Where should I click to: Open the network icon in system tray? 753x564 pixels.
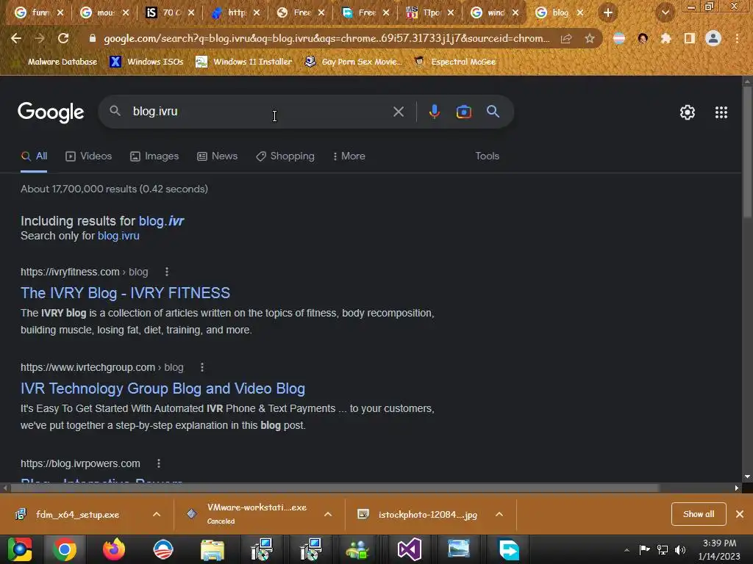[x=663, y=549]
